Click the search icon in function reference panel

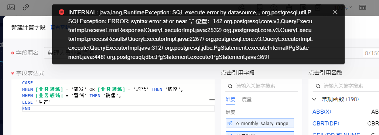[x=318, y=86]
